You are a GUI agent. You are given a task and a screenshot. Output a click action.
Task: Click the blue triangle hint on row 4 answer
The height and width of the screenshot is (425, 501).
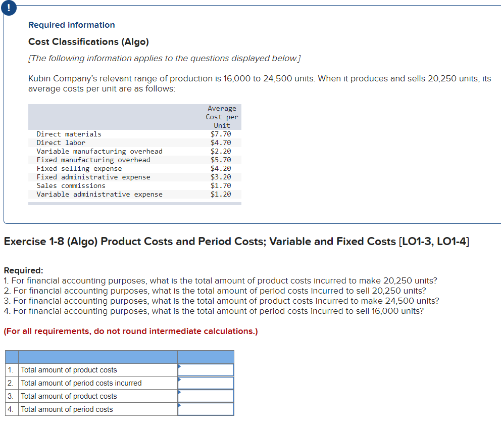(x=179, y=406)
